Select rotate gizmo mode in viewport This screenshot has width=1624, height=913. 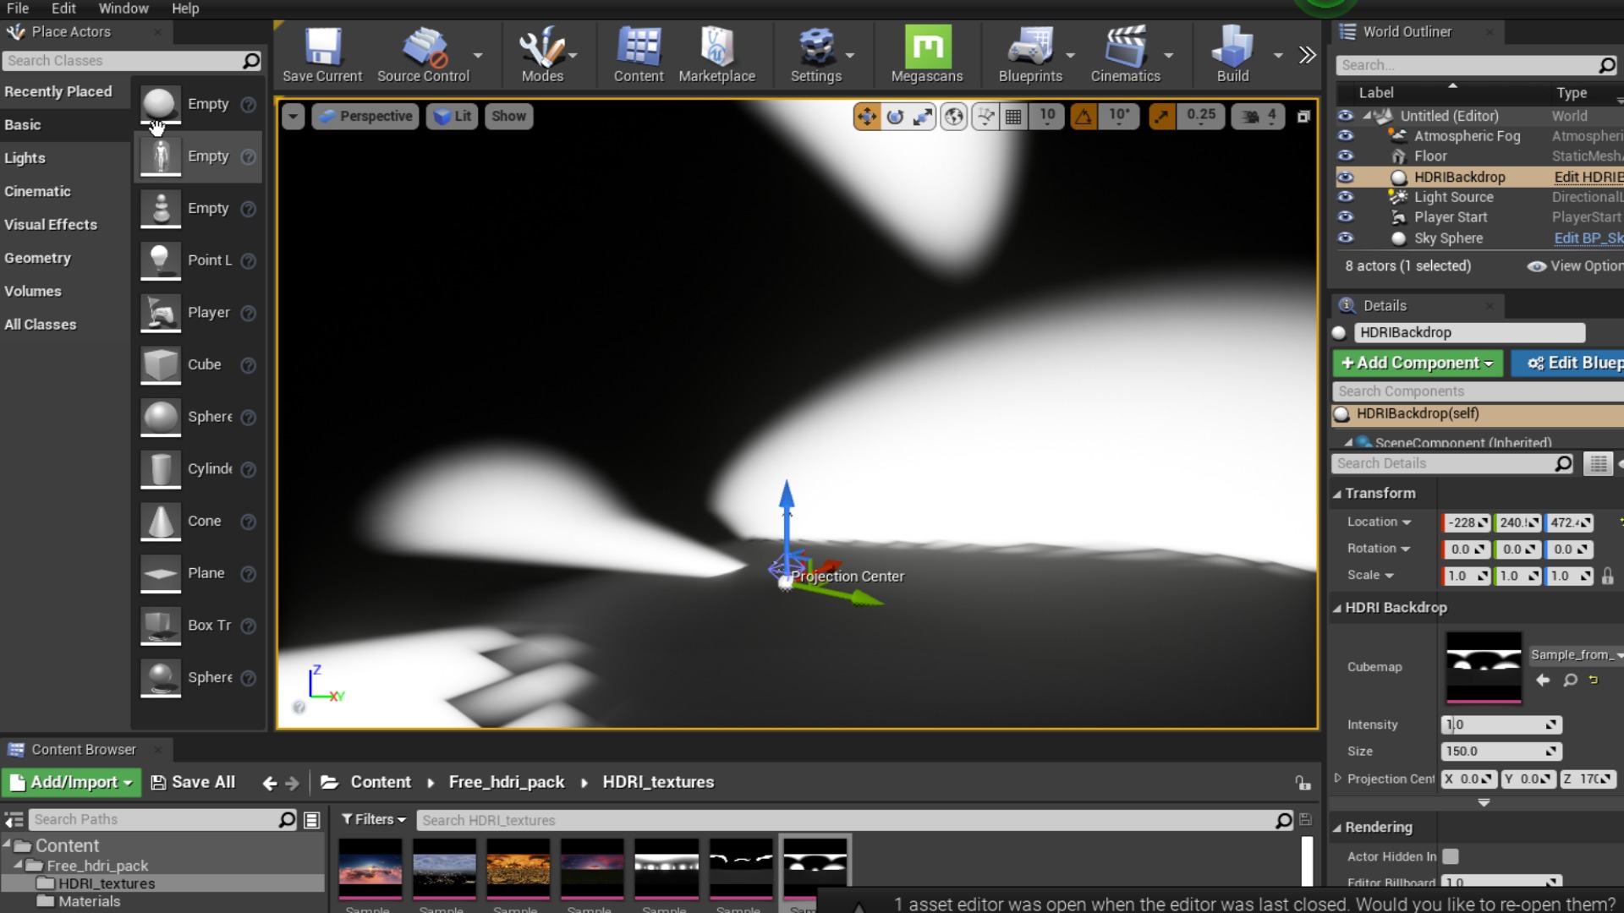[x=895, y=117]
